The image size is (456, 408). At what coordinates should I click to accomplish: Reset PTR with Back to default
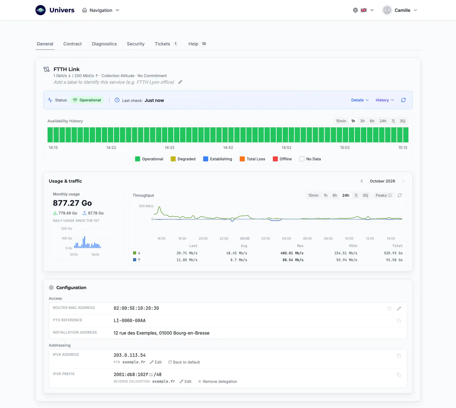click(x=184, y=362)
